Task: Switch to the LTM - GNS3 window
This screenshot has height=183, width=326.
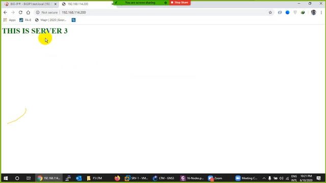Action: (x=164, y=178)
